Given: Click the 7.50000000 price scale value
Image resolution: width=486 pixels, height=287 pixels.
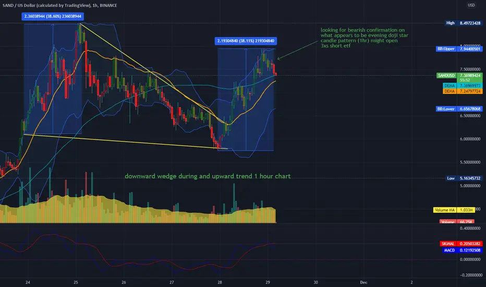Looking at the screenshot, I should click(x=470, y=69).
